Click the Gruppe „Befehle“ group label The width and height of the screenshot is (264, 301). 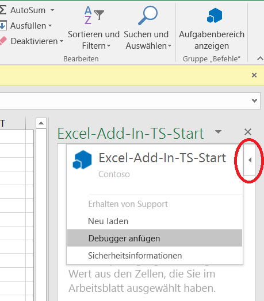coord(212,58)
